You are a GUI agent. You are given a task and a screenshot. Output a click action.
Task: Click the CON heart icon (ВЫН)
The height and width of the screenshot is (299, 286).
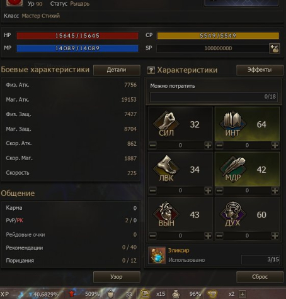[166, 214]
